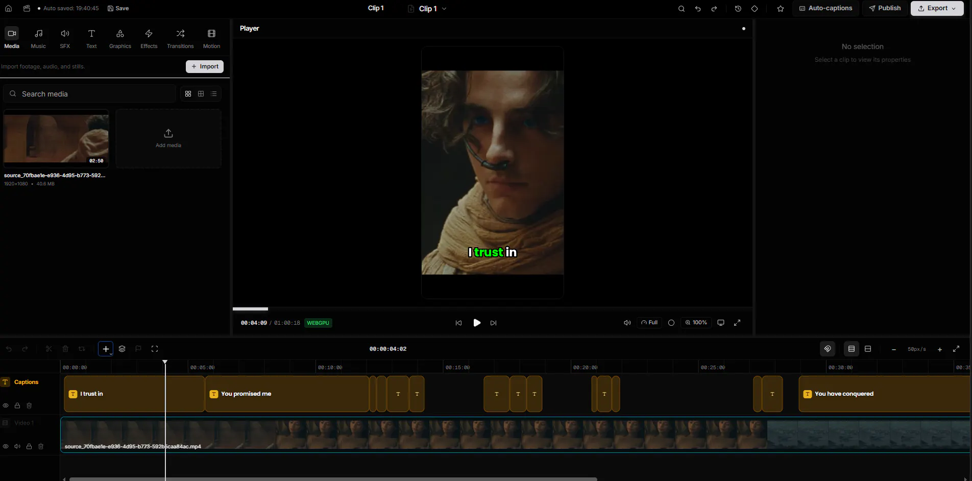The height and width of the screenshot is (481, 972).
Task: Open the Music tab
Action: coord(38,38)
